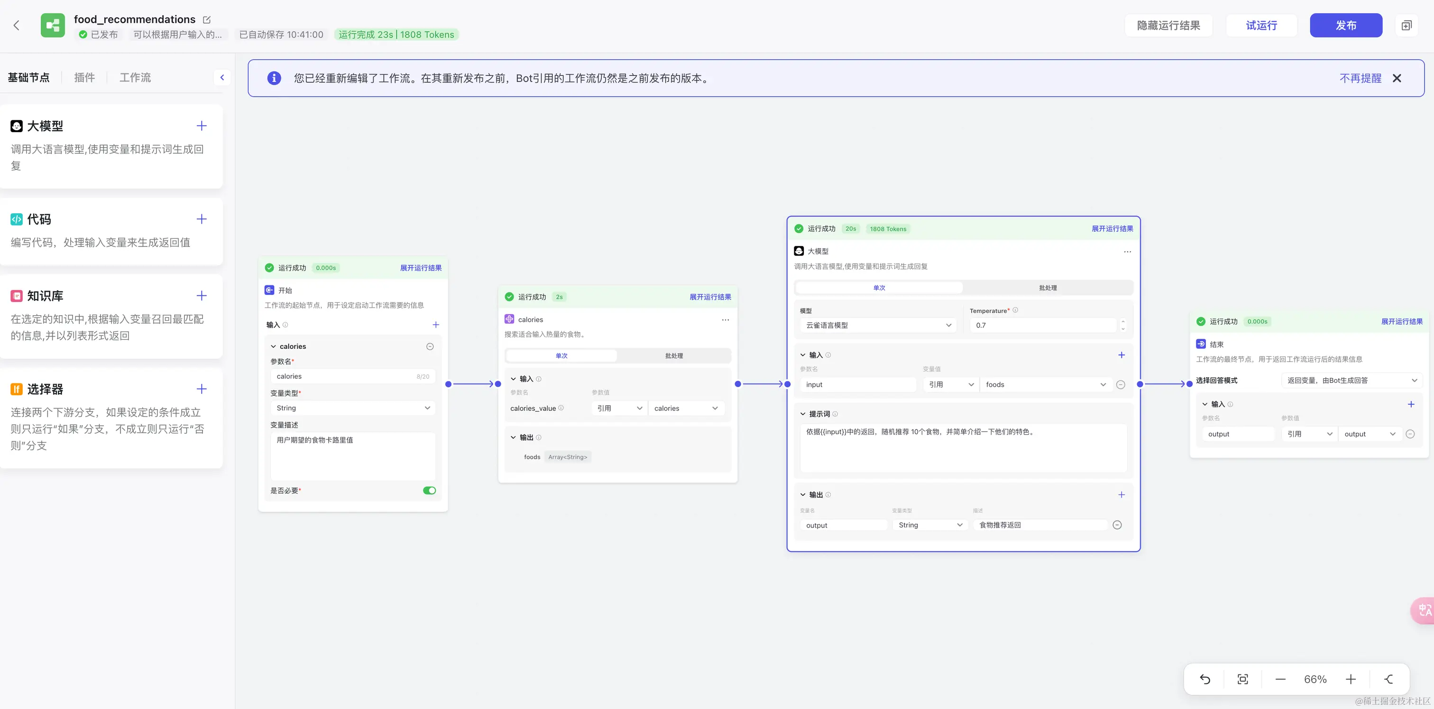
Task: Remove the foods input row in 大模型 node
Action: [1121, 384]
